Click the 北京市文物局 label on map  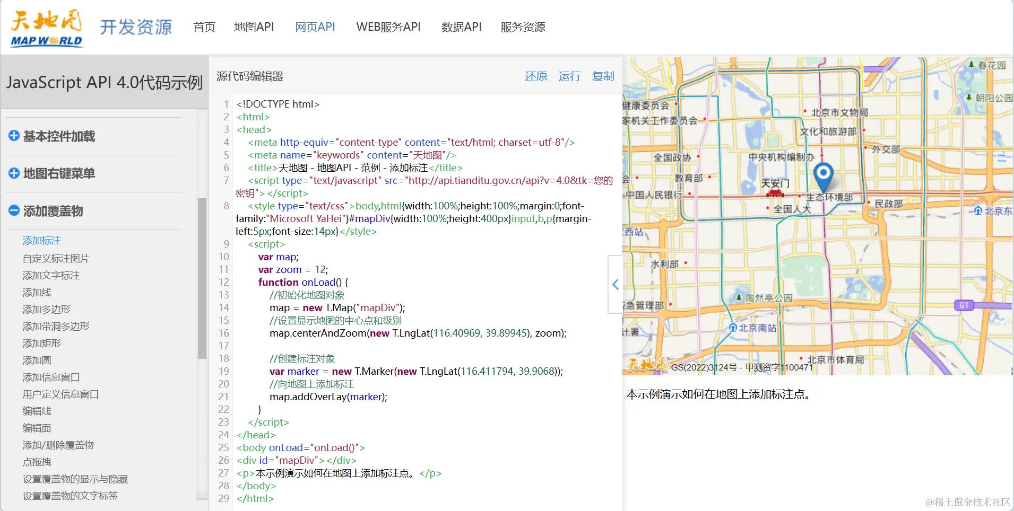(x=839, y=112)
